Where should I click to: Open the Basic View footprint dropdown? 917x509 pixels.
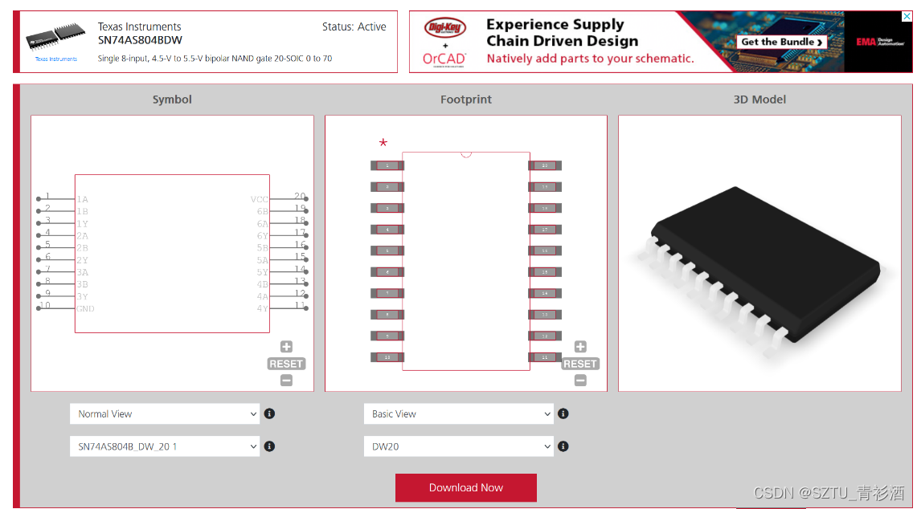tap(458, 413)
